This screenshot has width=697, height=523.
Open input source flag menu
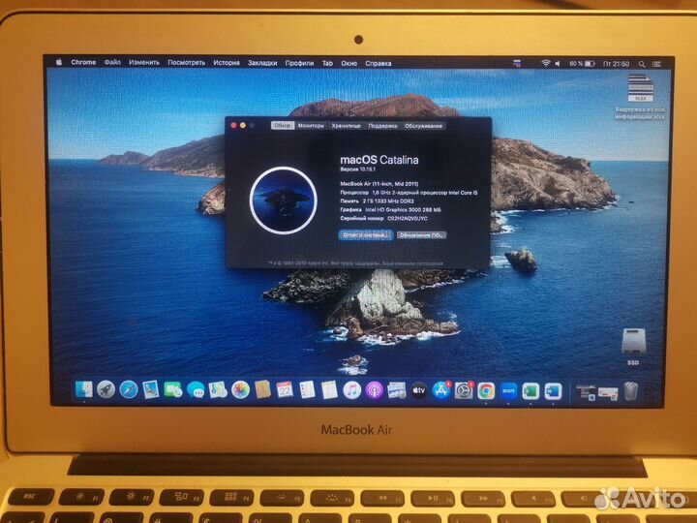(517, 64)
